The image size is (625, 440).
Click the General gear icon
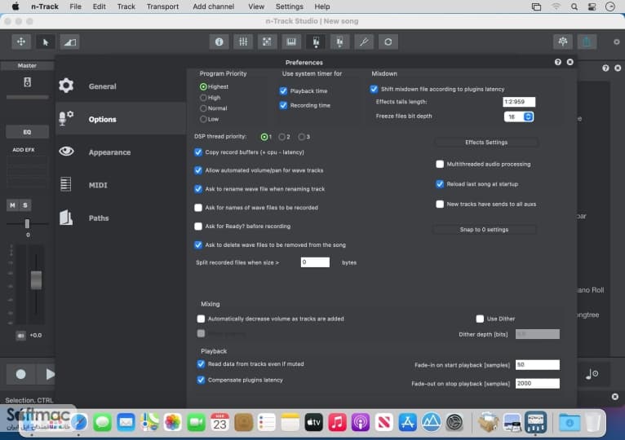(x=66, y=86)
